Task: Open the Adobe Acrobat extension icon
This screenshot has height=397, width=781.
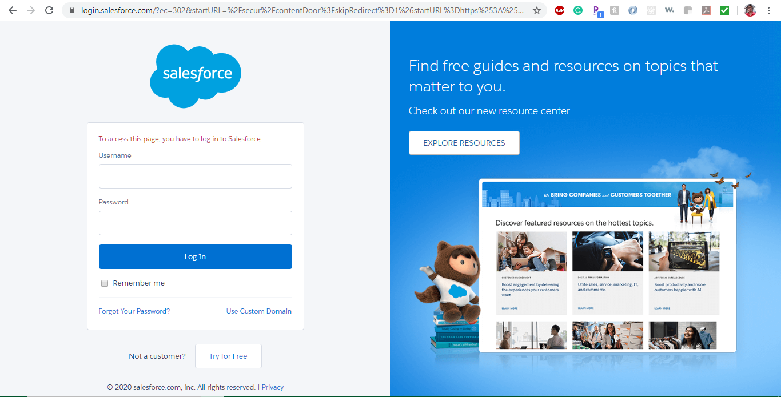Action: 706,10
